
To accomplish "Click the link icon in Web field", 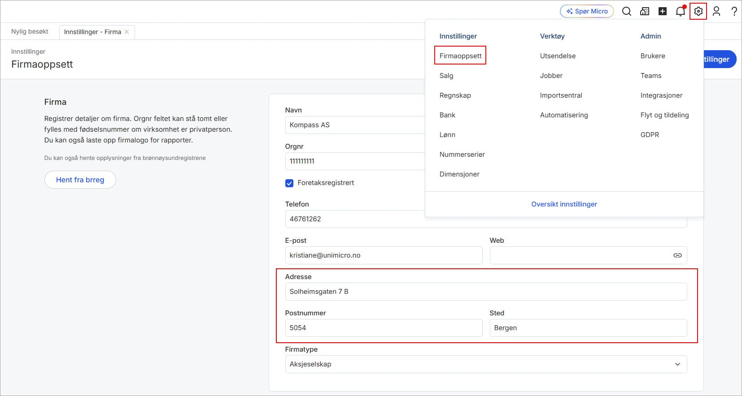I will click(x=677, y=255).
